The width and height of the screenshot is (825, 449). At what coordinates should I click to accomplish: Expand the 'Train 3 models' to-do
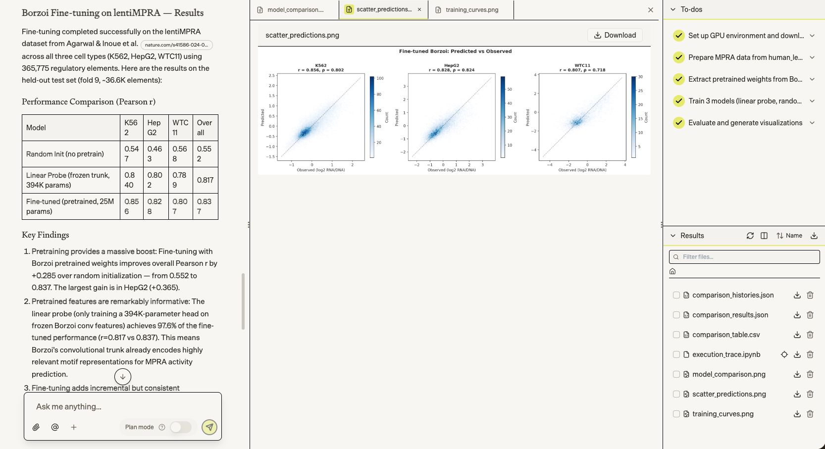(812, 101)
